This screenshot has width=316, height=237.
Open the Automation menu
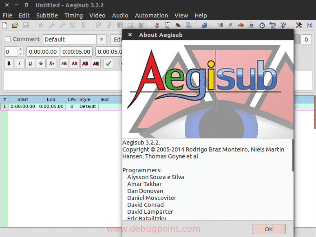tap(151, 15)
